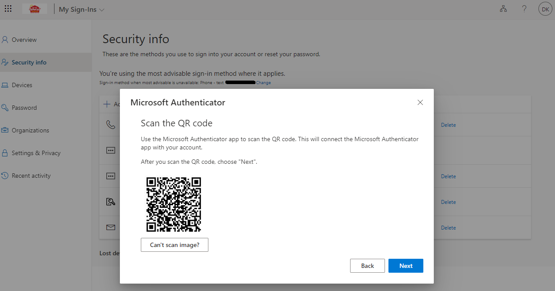Close the Microsoft Authenticator dialog
Viewport: 555px width, 291px height.
[420, 102]
